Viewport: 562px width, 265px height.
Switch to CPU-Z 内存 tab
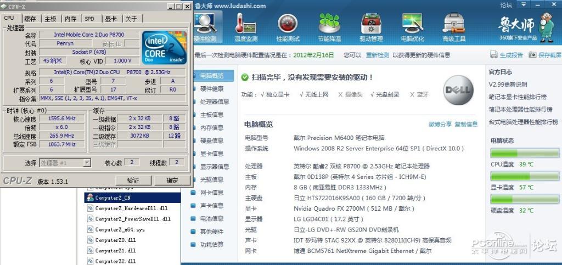click(71, 19)
